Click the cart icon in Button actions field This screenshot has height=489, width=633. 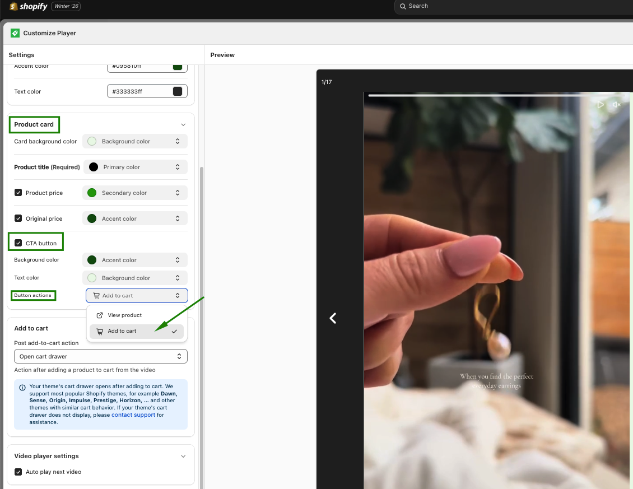(96, 296)
